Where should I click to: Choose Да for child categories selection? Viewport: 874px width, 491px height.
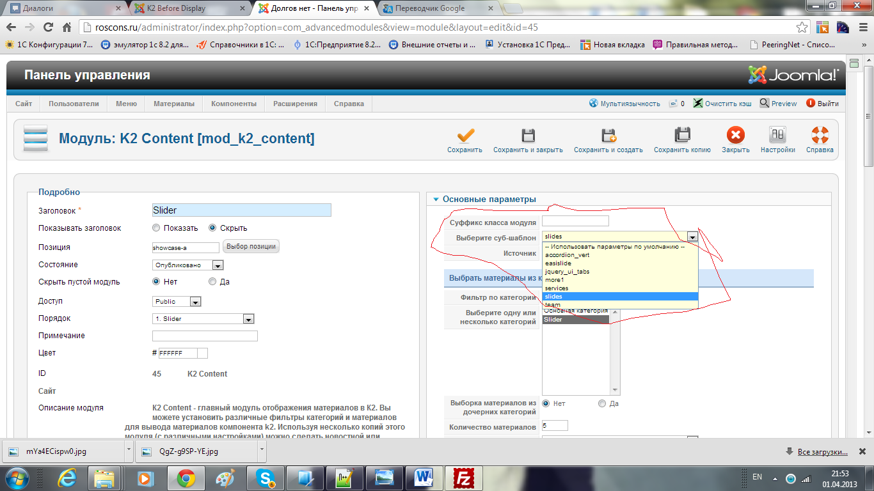pyautogui.click(x=602, y=404)
